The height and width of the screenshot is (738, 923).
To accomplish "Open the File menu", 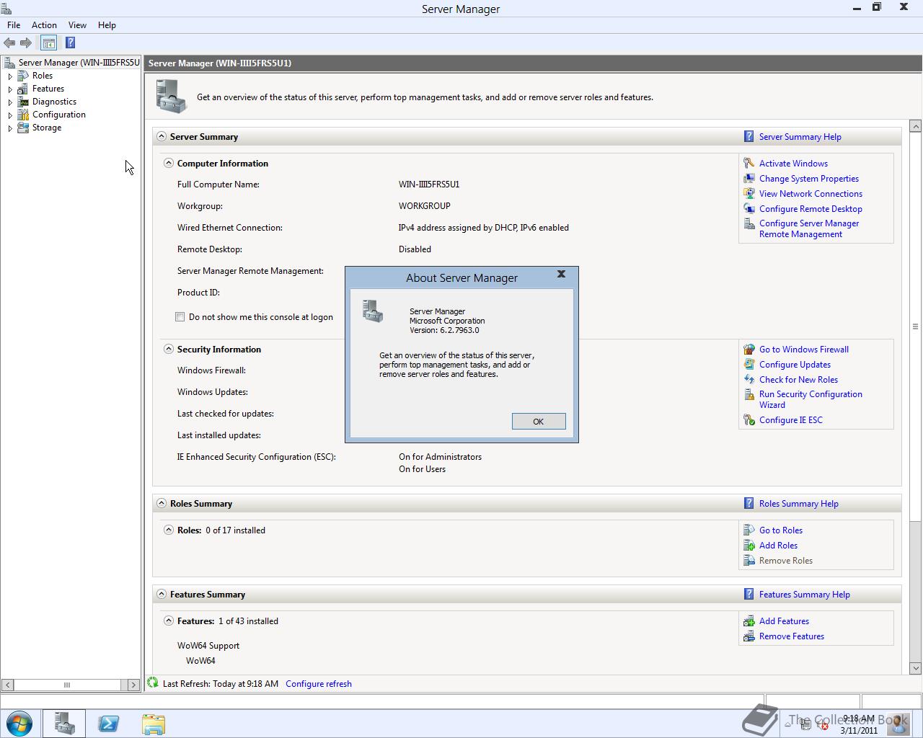I will (x=14, y=25).
